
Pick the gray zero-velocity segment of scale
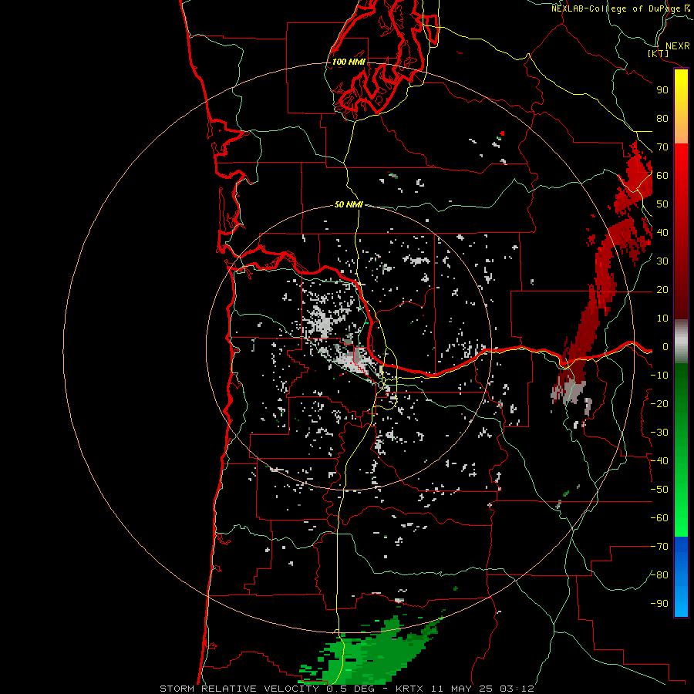tap(681, 341)
